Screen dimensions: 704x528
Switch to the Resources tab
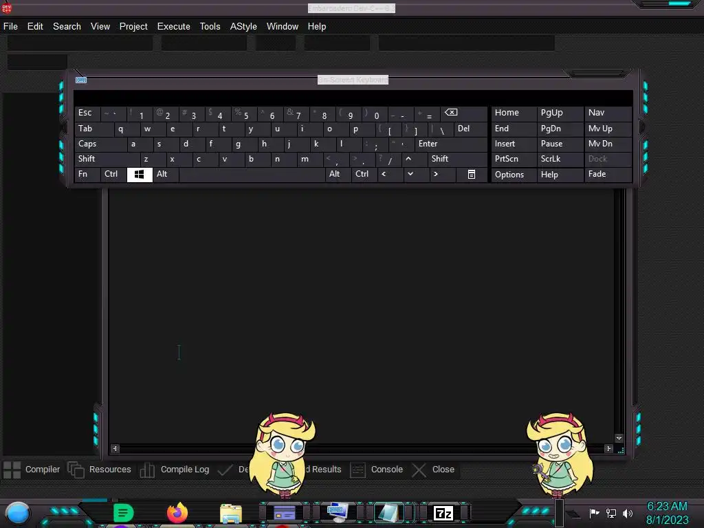[x=99, y=470]
